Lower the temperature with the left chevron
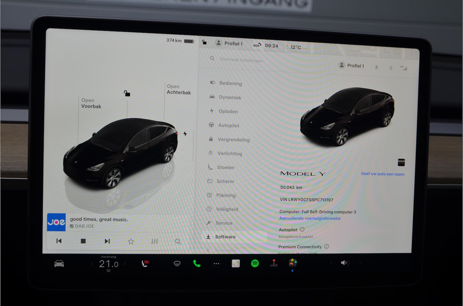Viewport: 463px width, 306px height. coord(93,264)
